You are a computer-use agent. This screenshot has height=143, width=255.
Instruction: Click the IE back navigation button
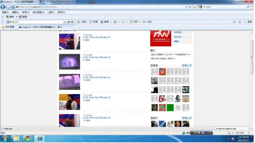click(3, 7)
